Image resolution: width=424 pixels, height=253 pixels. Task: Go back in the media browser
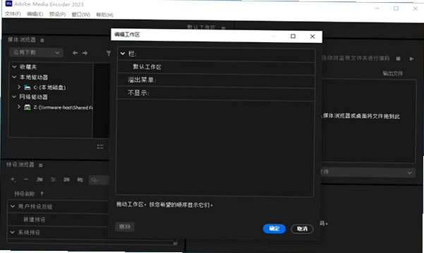pos(75,53)
